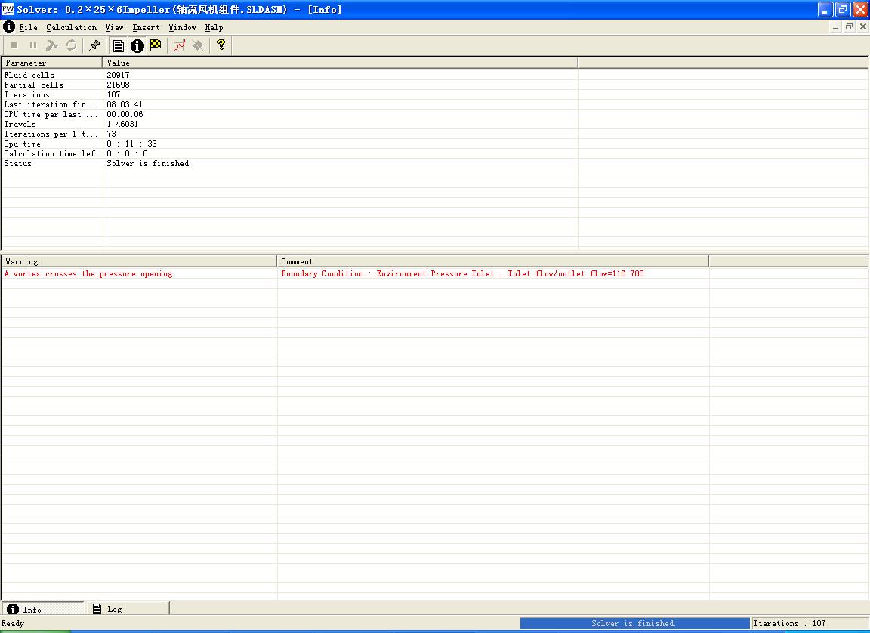Click the value 08:03:41
This screenshot has width=870, height=633.
(125, 104)
